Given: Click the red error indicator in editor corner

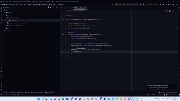Looking at the screenshot, I should pyautogui.click(x=167, y=11).
